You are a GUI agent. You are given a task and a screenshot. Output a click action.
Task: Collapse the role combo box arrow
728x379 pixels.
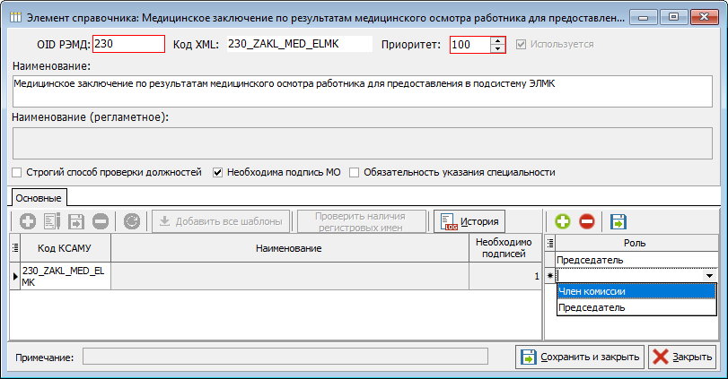[710, 276]
